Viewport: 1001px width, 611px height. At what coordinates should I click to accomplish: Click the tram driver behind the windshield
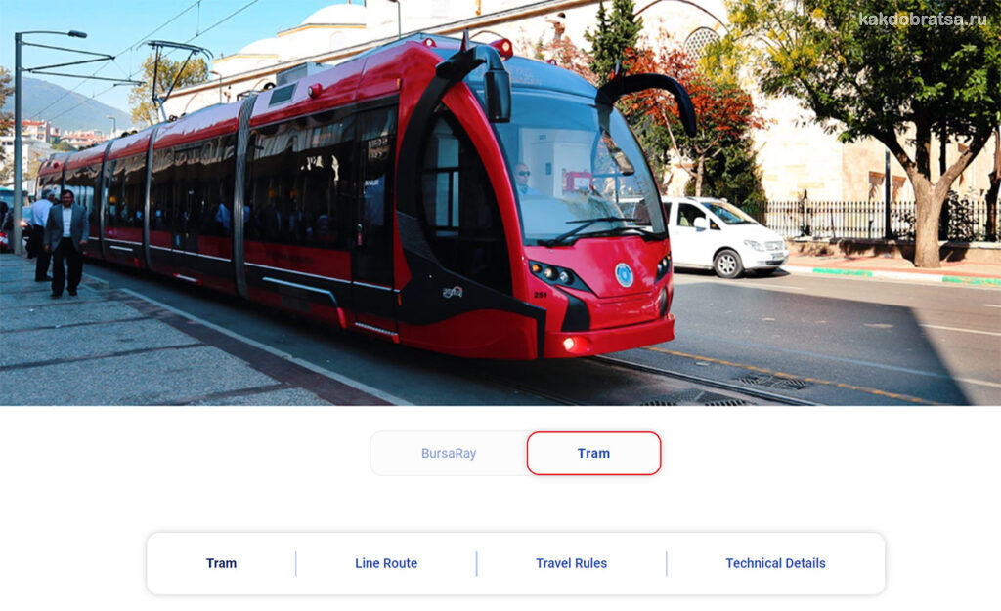(x=524, y=179)
